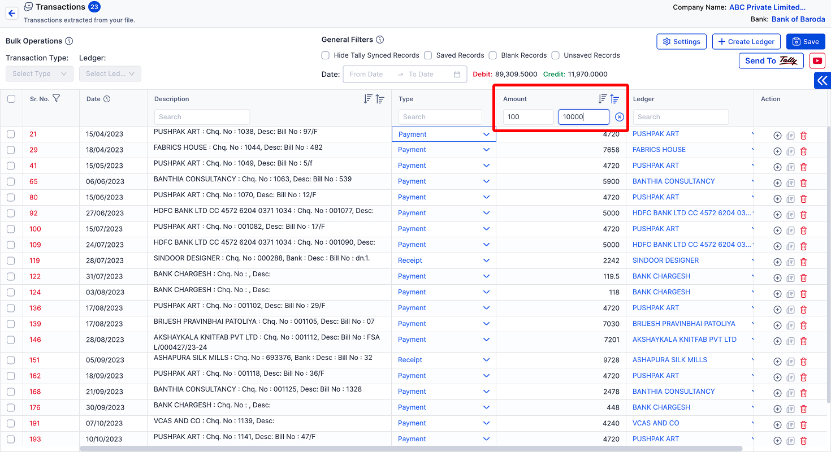Tick the Blank Records filter

click(x=492, y=55)
